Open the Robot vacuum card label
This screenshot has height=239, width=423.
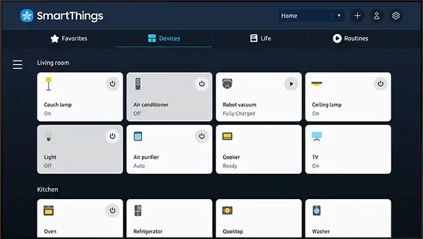[x=240, y=105]
